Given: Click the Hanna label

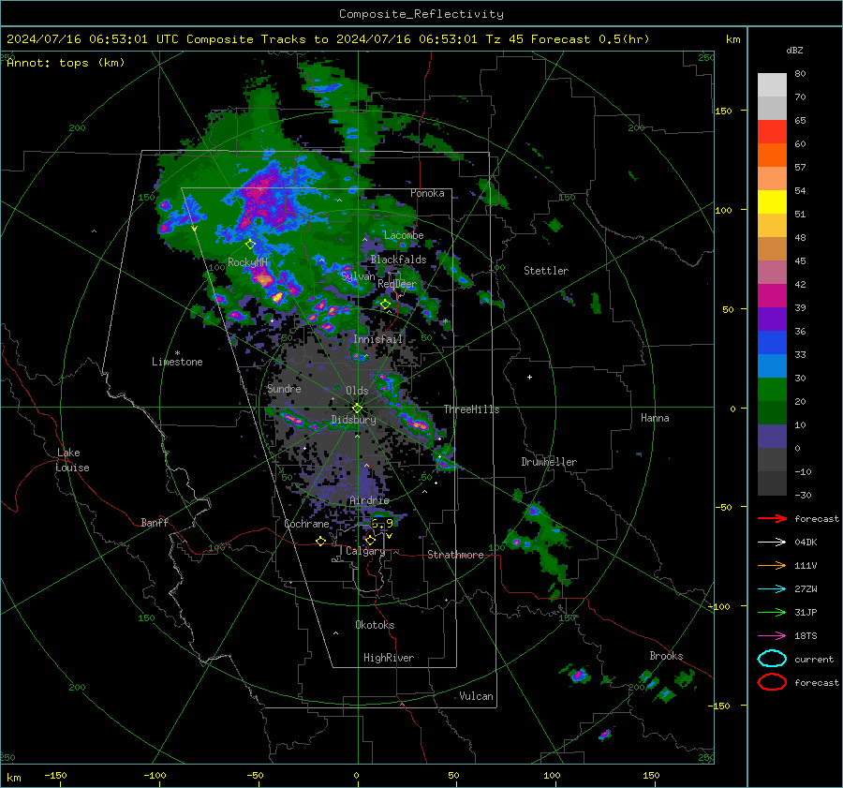Looking at the screenshot, I should pyautogui.click(x=655, y=418).
